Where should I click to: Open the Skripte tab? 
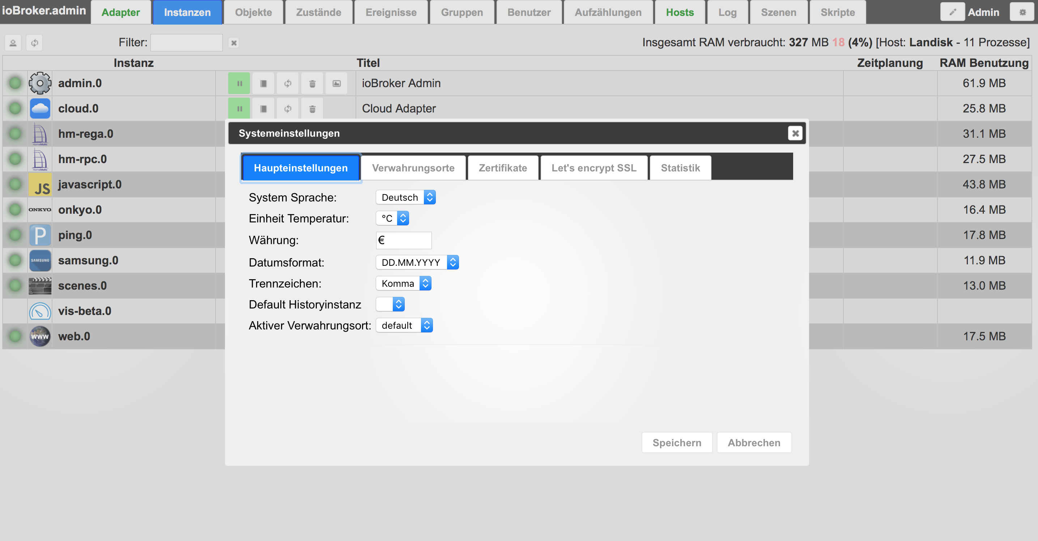[x=838, y=12]
